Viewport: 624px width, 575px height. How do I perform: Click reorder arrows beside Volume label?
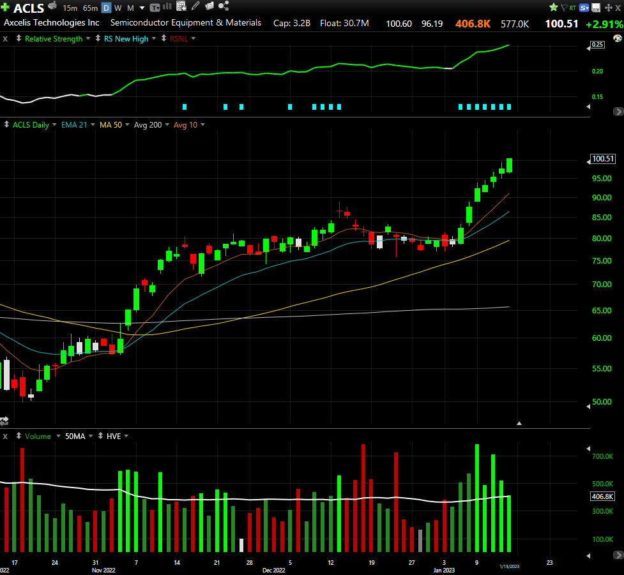click(x=19, y=436)
